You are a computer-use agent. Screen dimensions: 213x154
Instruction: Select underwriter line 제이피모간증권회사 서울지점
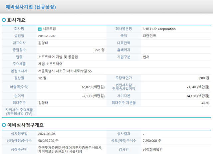[60, 151]
